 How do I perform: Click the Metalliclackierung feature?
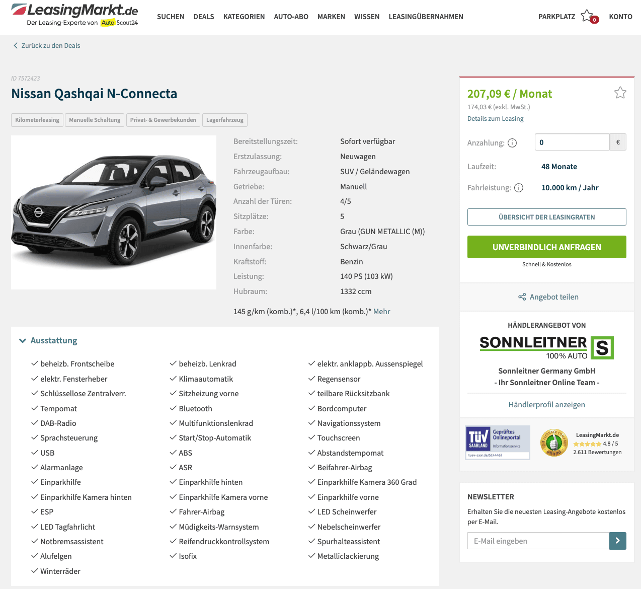(x=348, y=556)
